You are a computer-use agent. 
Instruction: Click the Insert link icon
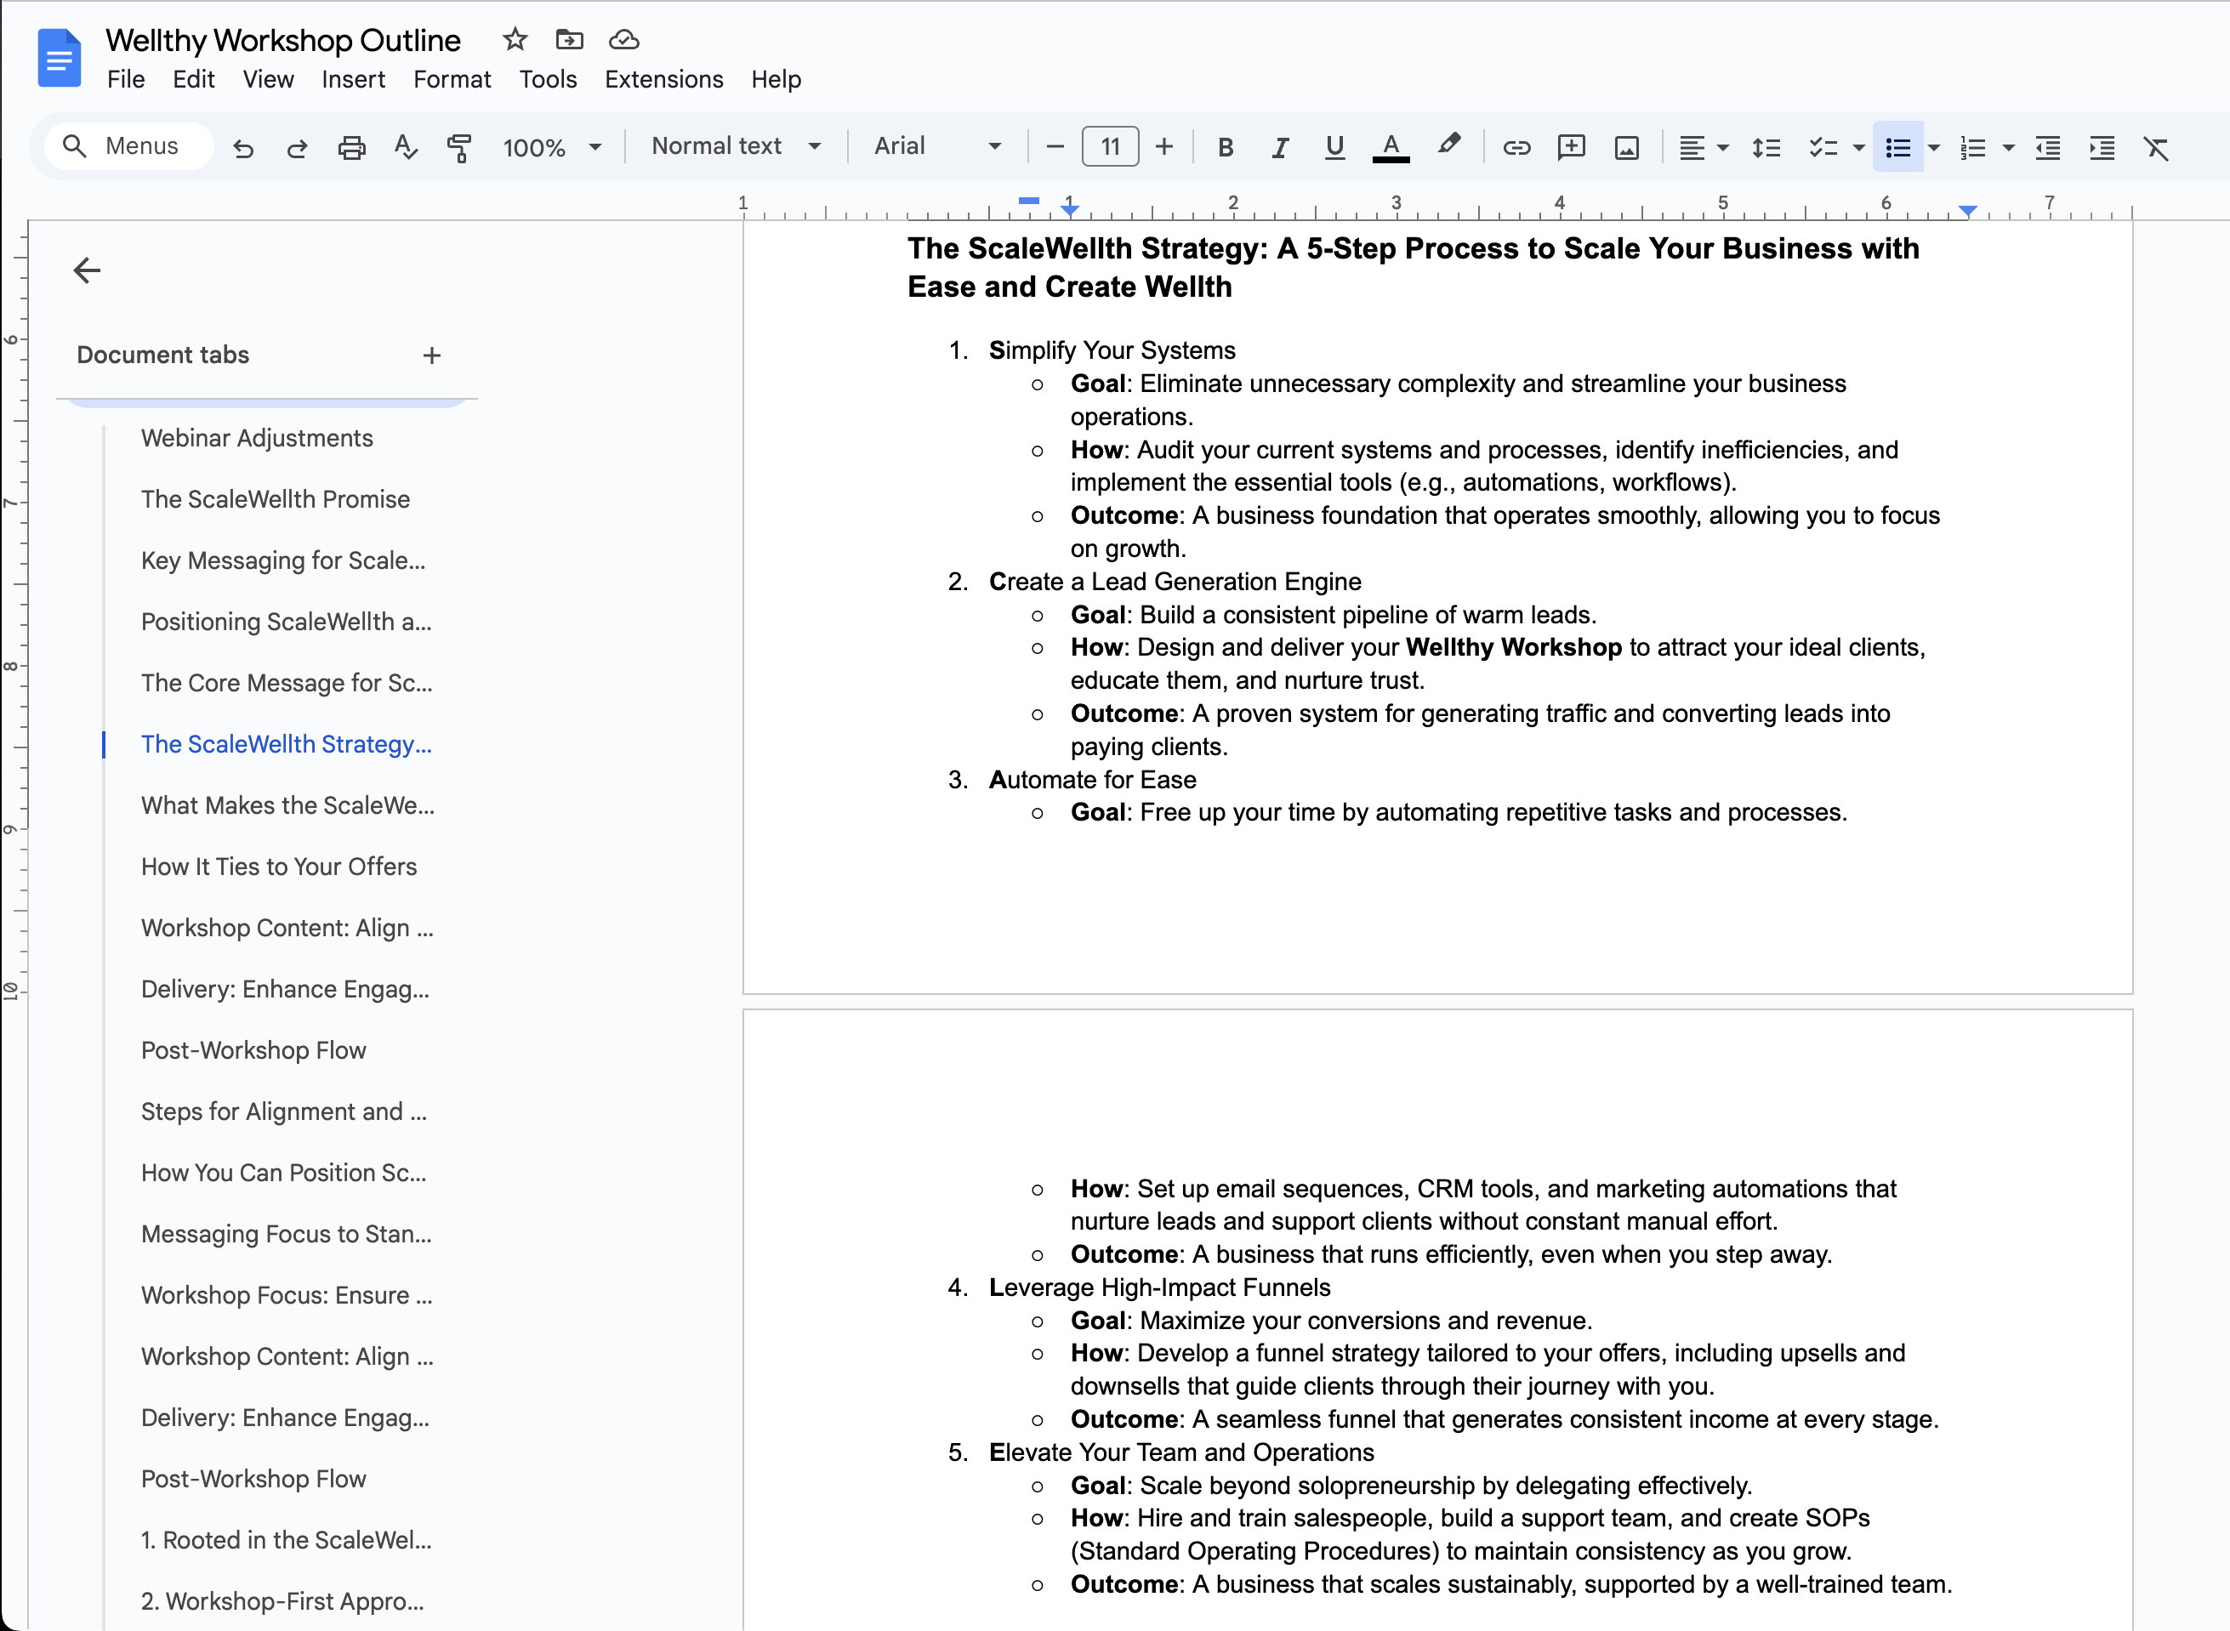[x=1516, y=148]
